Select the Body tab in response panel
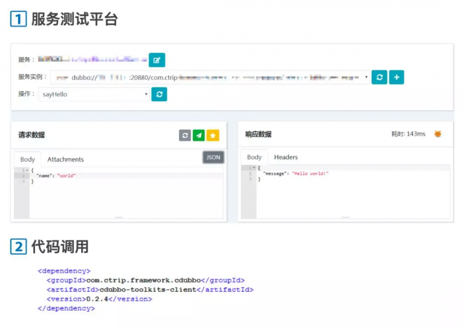The width and height of the screenshot is (464, 327). point(254,157)
